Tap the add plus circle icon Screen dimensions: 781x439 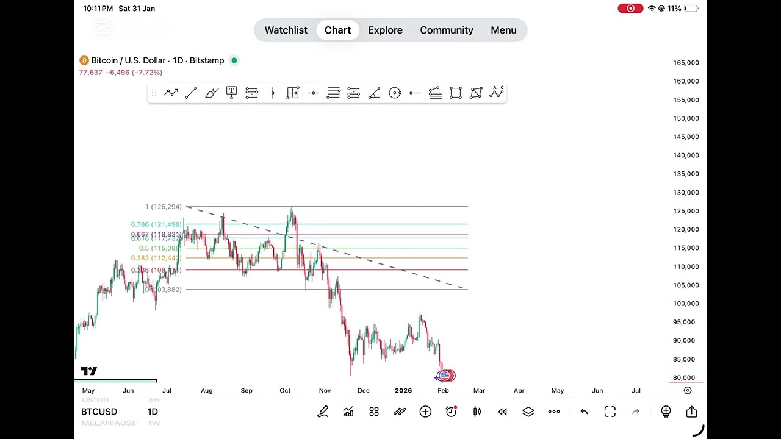[x=425, y=412]
